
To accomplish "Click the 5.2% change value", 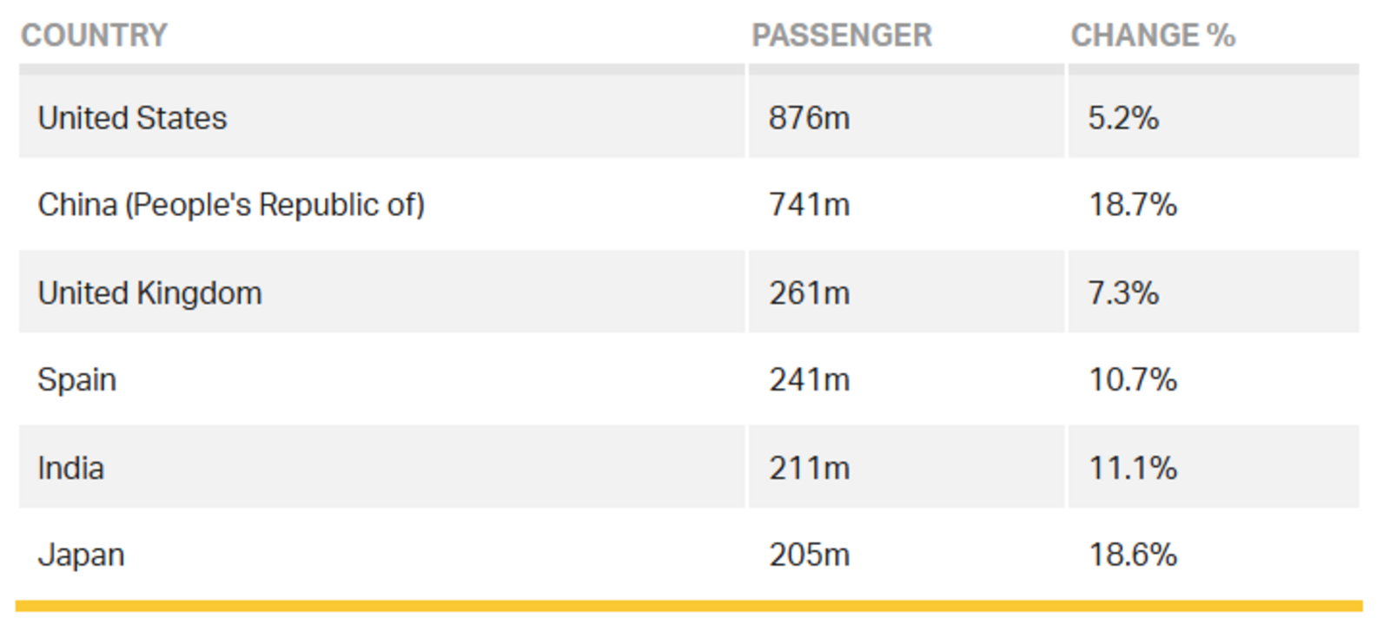I will pyautogui.click(x=1123, y=118).
